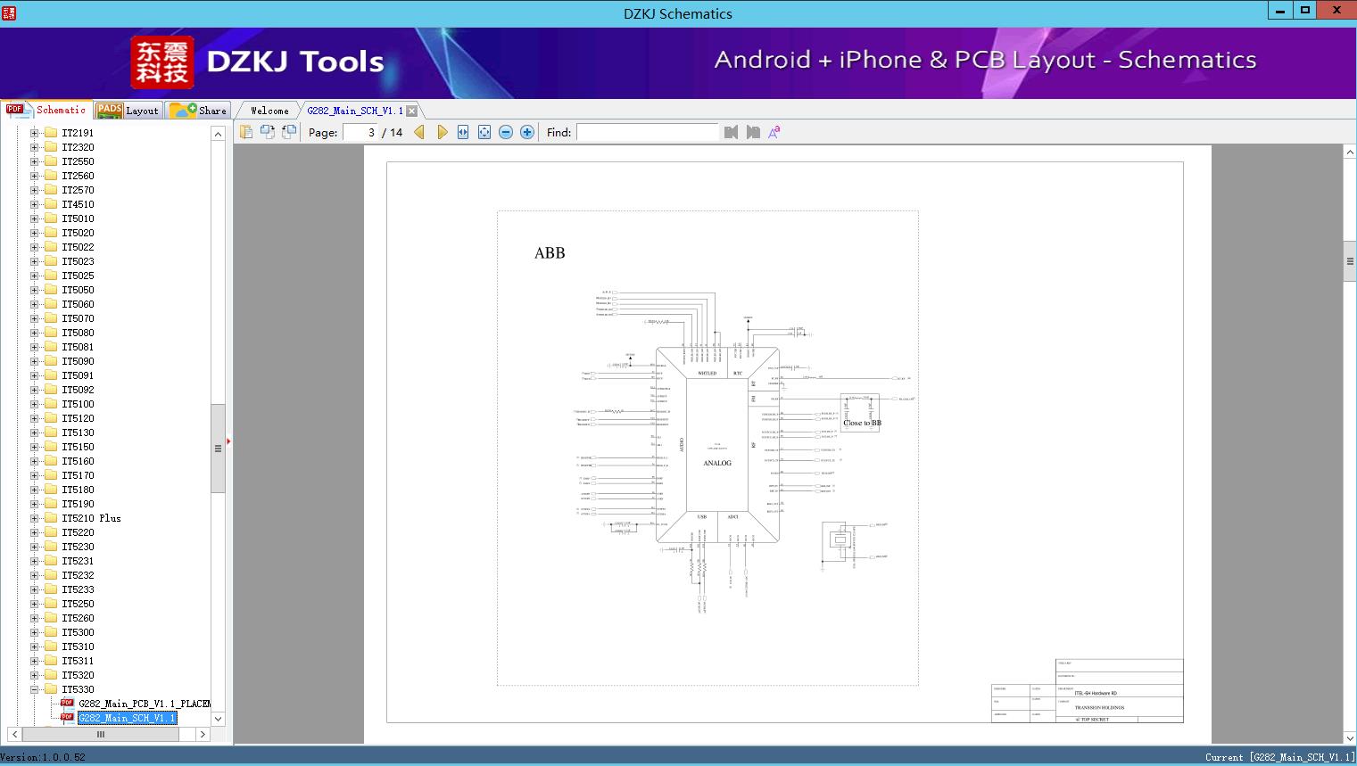Click the fit width icon
This screenshot has width=1357, height=766.
click(463, 132)
